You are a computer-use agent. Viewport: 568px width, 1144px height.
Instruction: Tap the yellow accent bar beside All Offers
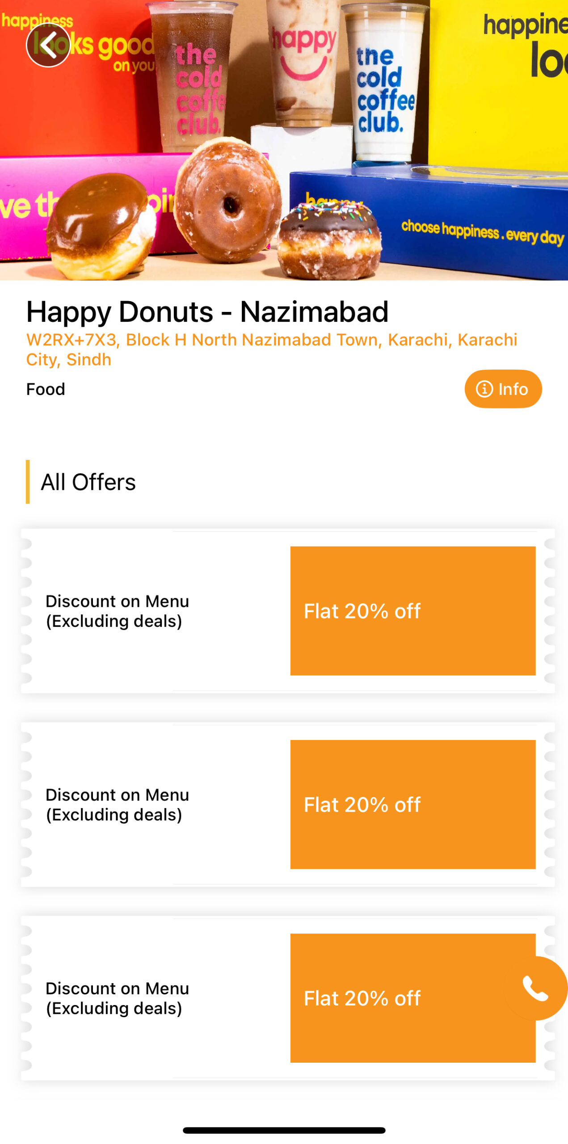(x=28, y=481)
